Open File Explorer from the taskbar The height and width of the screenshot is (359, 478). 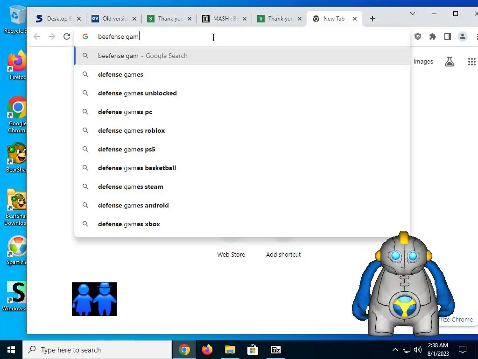coord(230,350)
